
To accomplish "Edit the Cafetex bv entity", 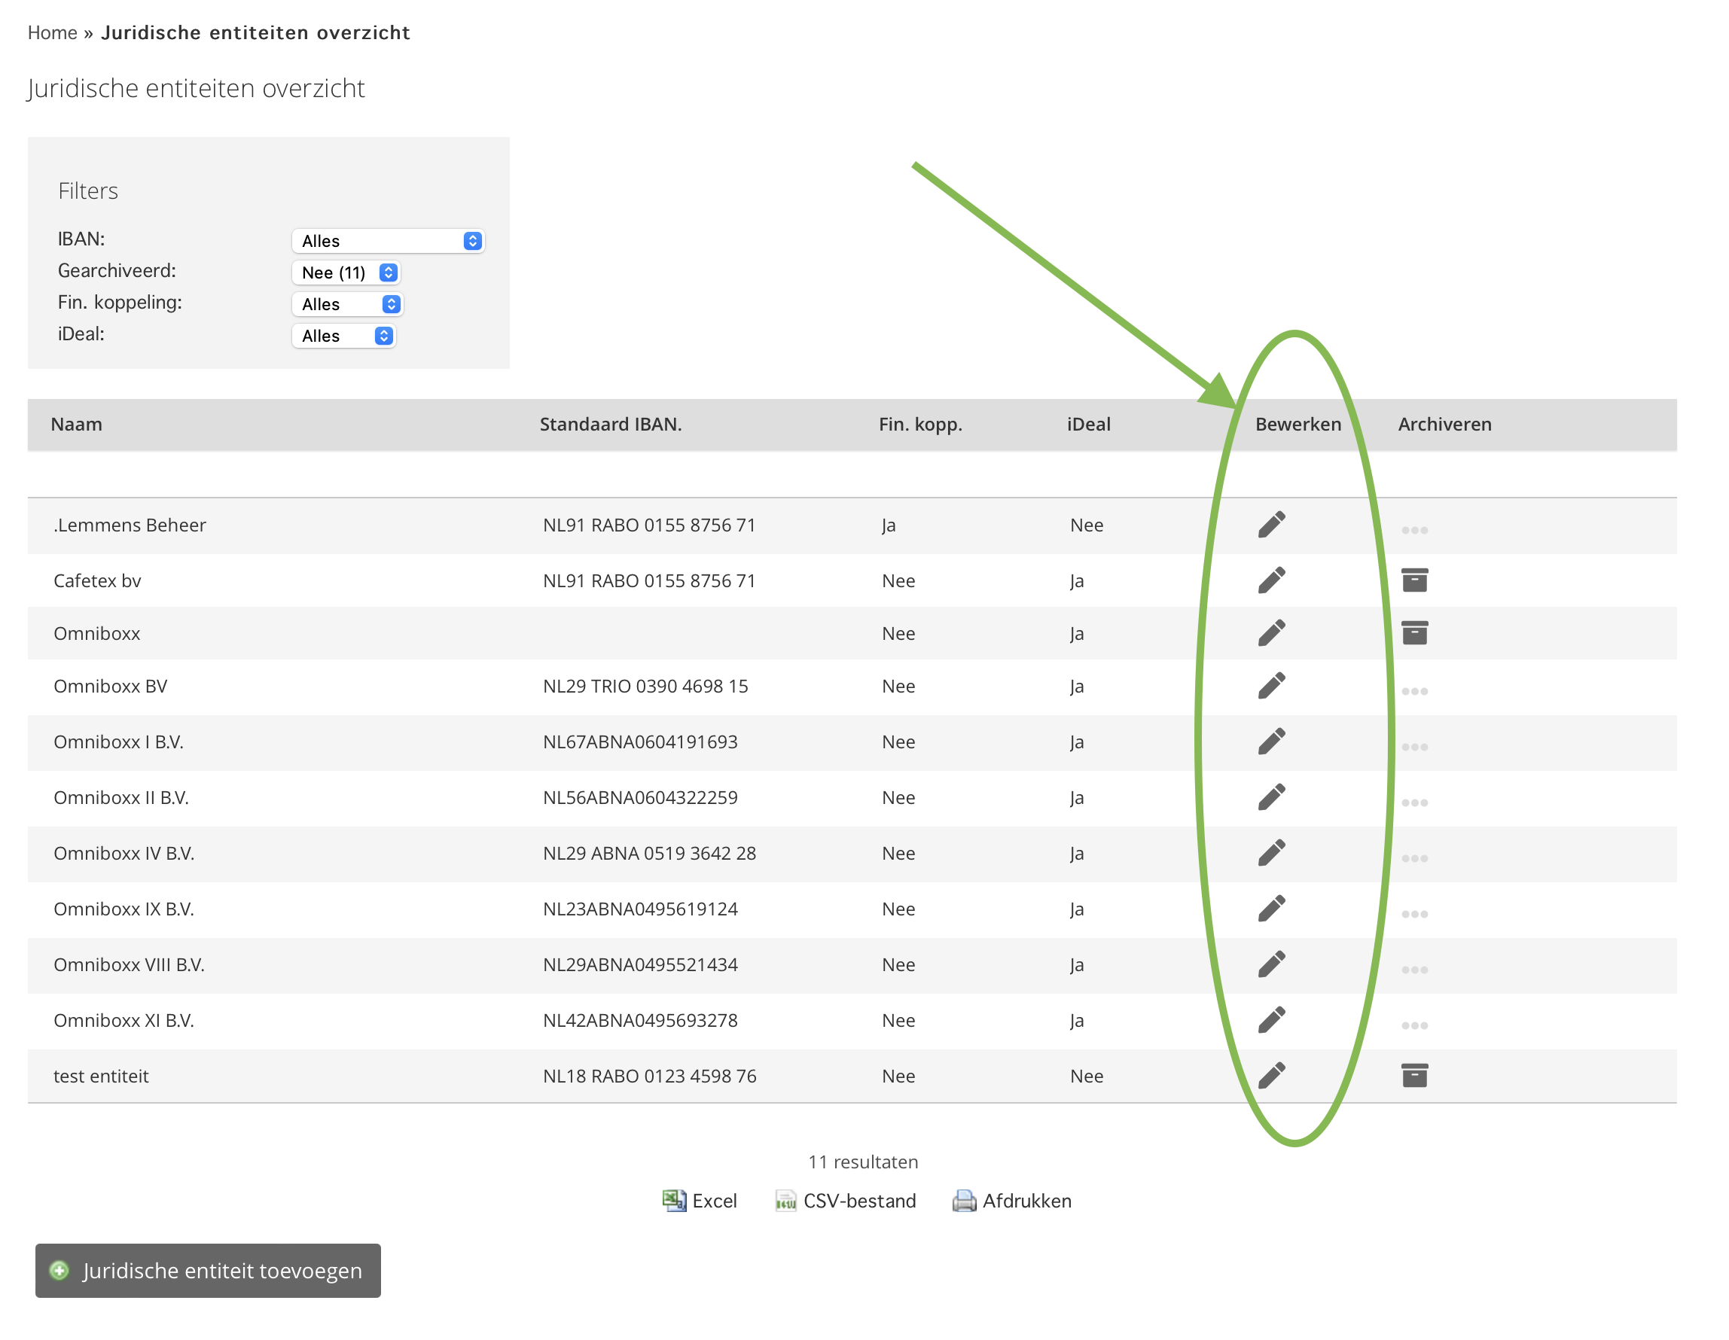I will tap(1271, 580).
